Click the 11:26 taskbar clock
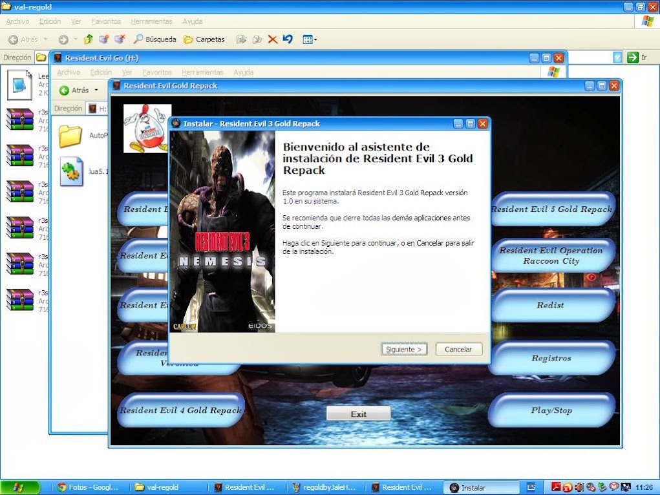The image size is (660, 495). (644, 487)
